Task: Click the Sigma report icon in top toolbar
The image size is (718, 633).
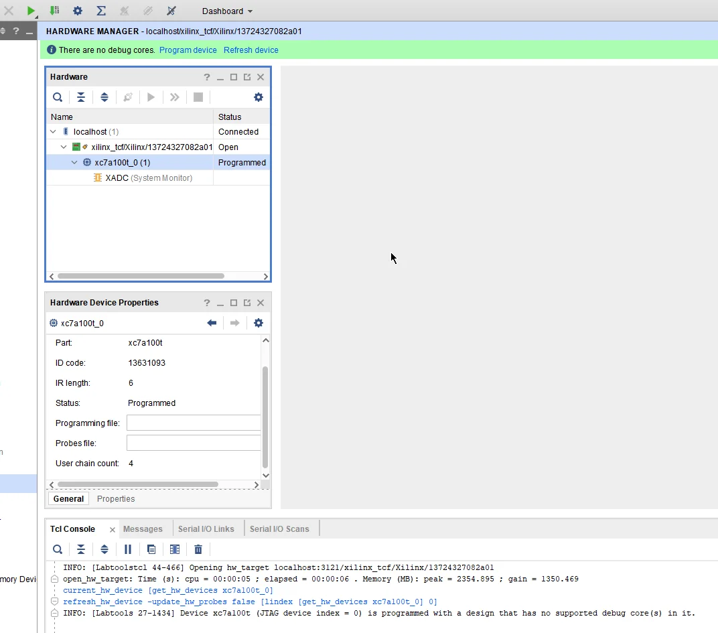Action: pos(101,11)
